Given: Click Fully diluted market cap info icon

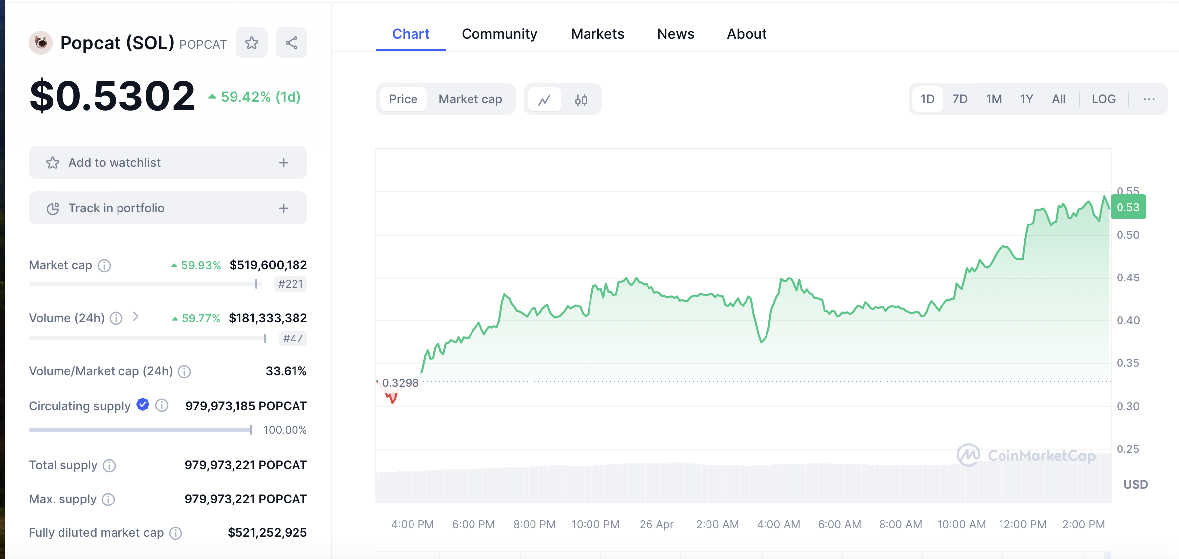Looking at the screenshot, I should click(x=176, y=533).
